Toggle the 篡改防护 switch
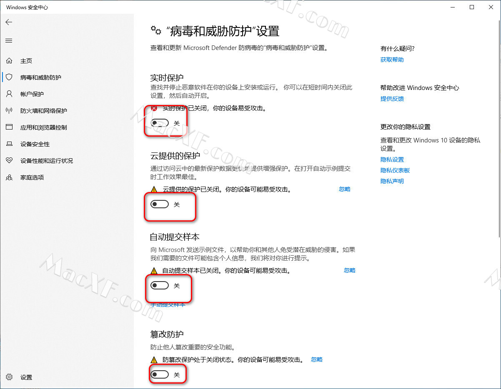 (160, 374)
